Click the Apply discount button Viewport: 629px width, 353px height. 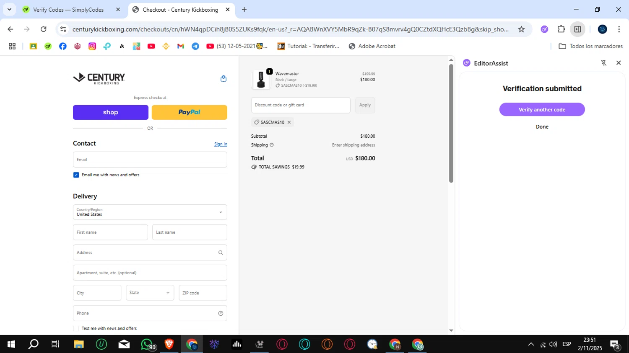tap(365, 105)
